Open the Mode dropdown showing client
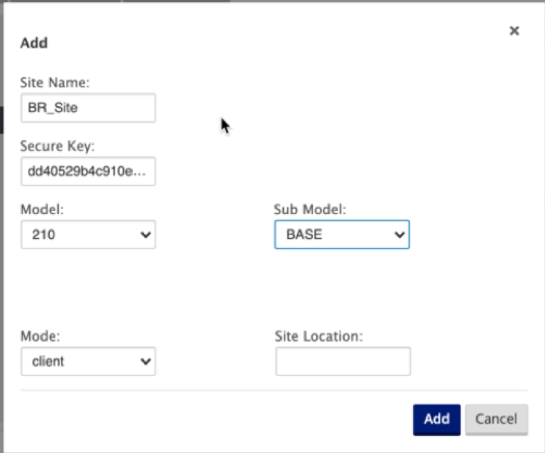 88,361
